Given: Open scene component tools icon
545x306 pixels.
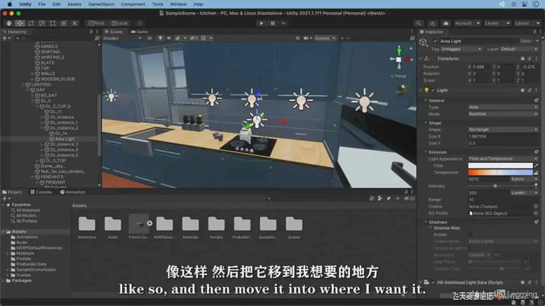Looking at the screenshot, I should pos(297,38).
